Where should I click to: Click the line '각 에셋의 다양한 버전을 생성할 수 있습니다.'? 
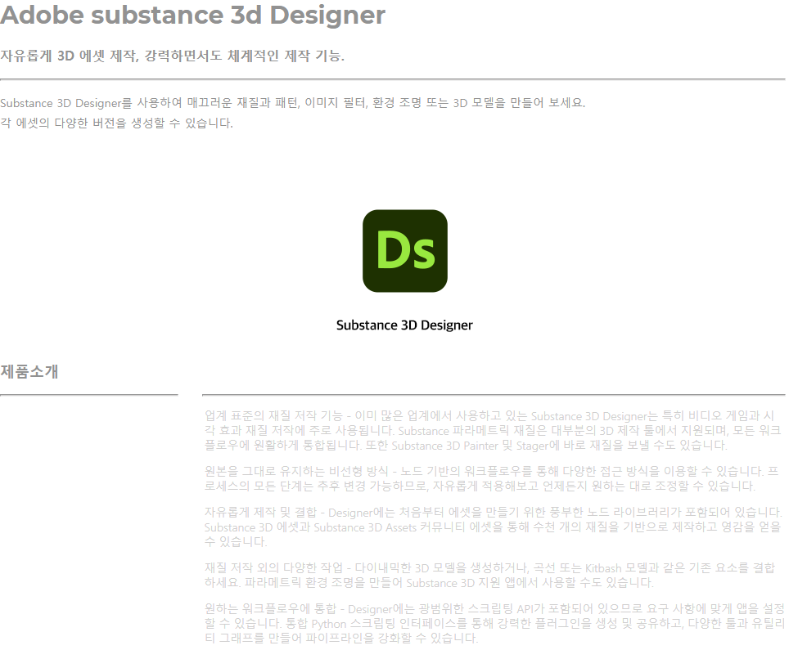point(116,123)
